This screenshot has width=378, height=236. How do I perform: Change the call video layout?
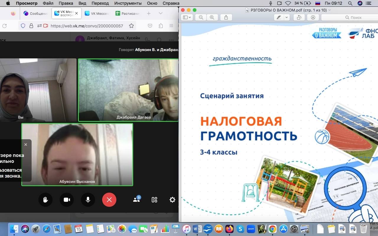[x=154, y=200]
